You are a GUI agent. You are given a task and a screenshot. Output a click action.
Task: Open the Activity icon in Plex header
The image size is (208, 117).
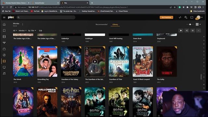[180, 17]
